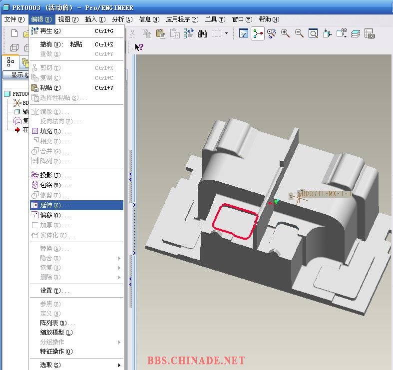Choose 设置(T) menu entry
This screenshot has height=370, width=393.
click(x=77, y=291)
